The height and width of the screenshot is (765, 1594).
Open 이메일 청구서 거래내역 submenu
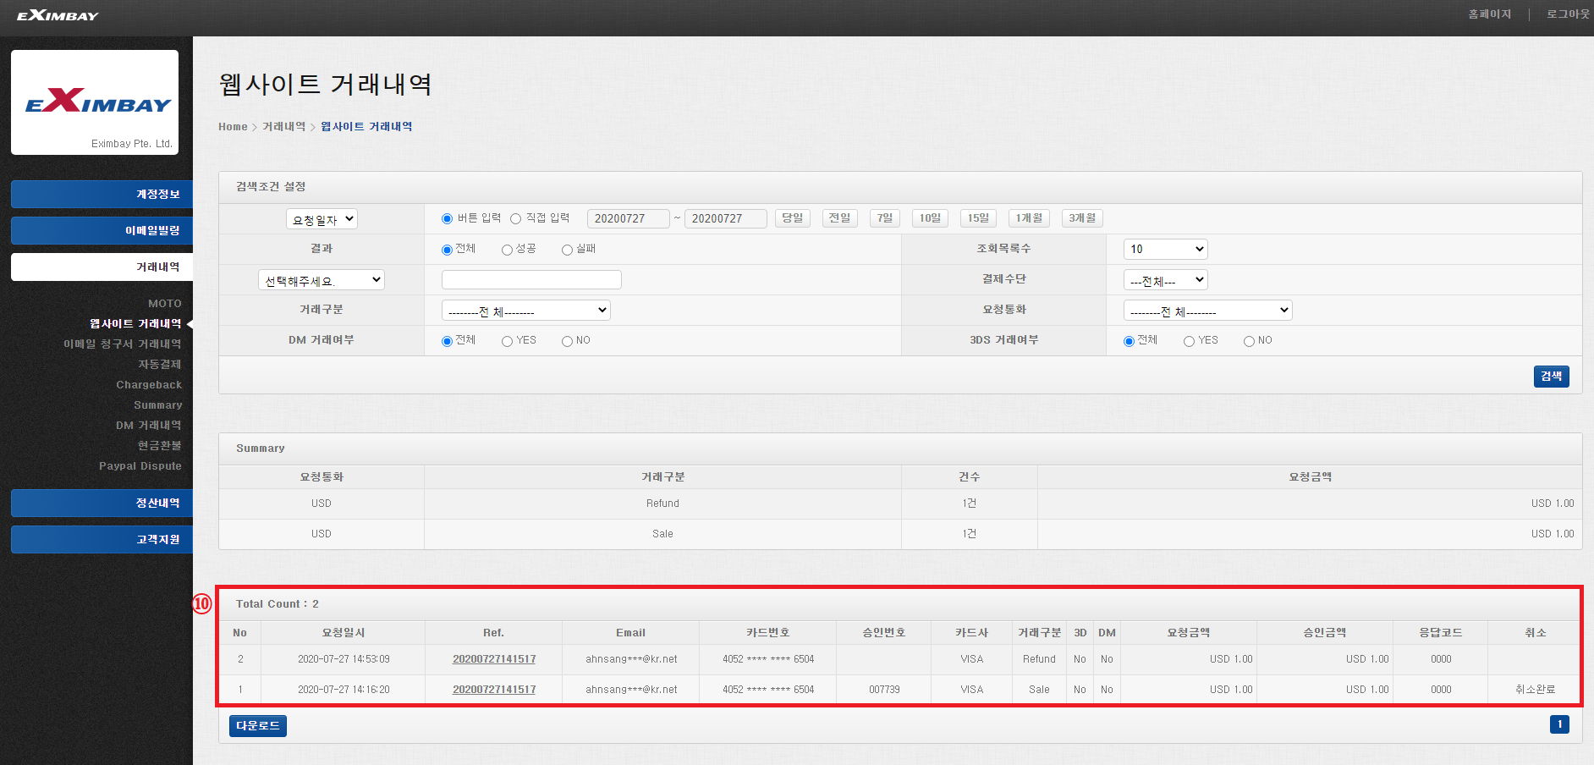[123, 344]
